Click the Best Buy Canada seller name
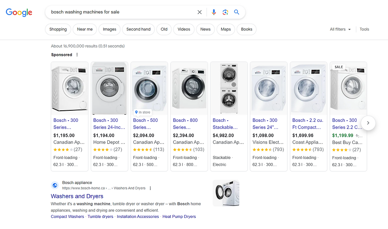388x229 pixels. click(347, 142)
